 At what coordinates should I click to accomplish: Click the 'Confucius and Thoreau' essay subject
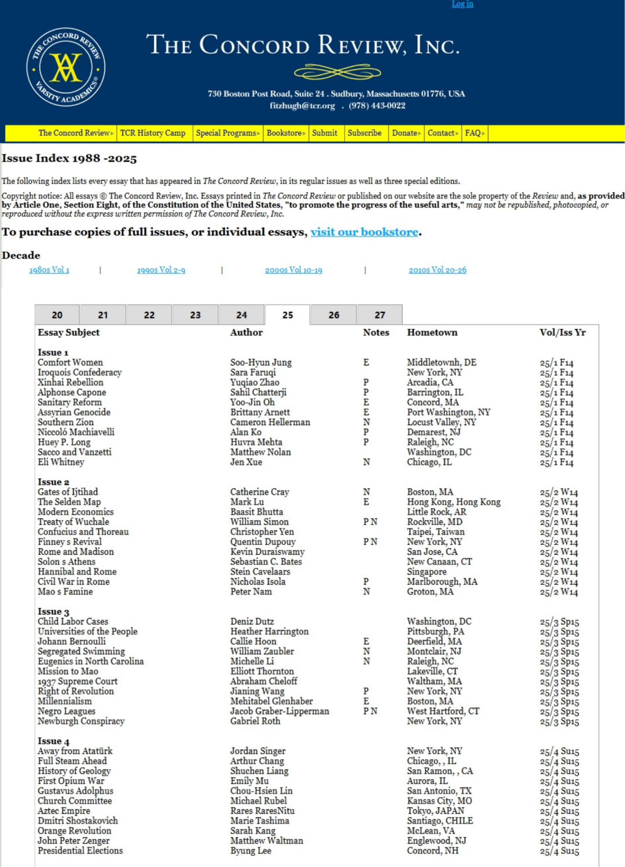pos(83,532)
